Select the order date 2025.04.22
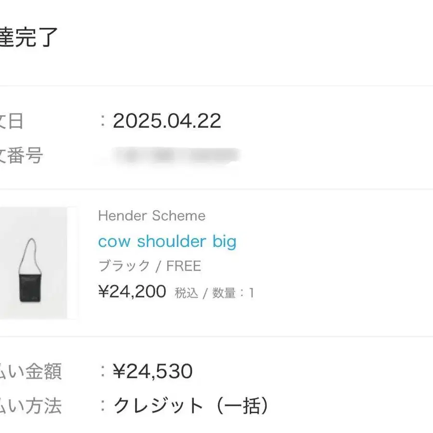The height and width of the screenshot is (433, 433). click(167, 121)
